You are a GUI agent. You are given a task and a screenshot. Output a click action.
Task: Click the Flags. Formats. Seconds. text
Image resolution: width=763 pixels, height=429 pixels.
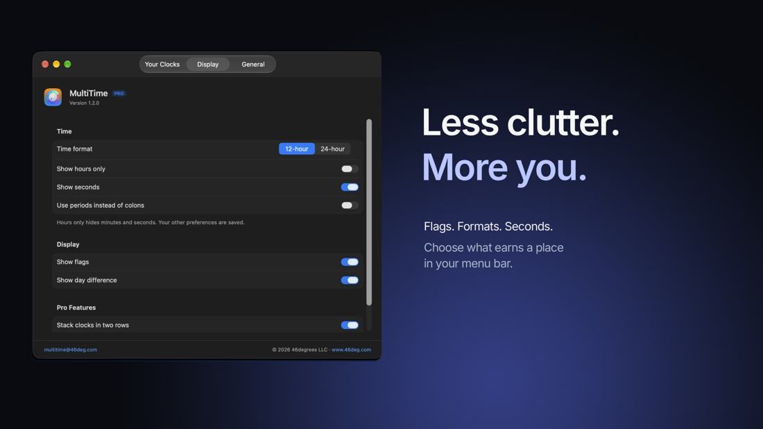pos(488,226)
